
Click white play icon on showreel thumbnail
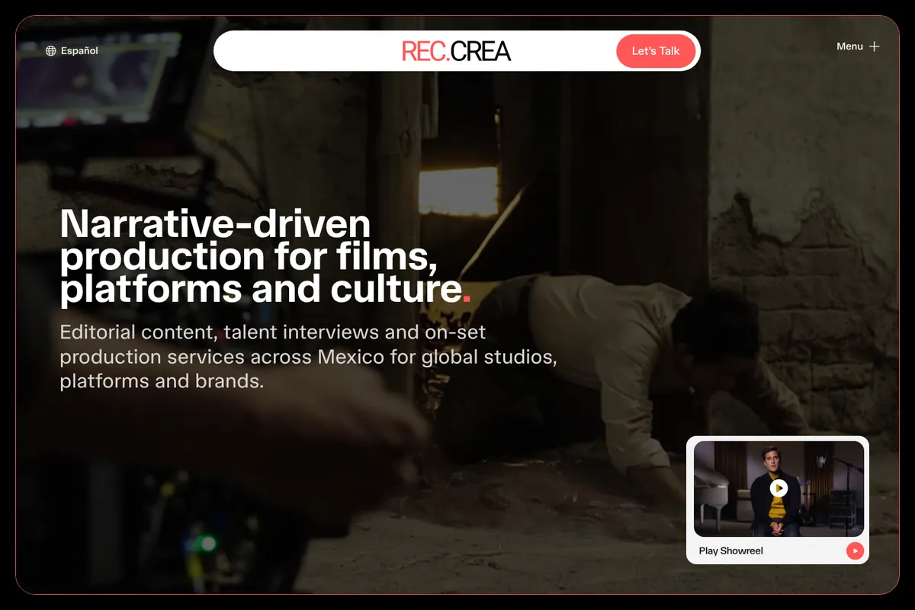779,488
